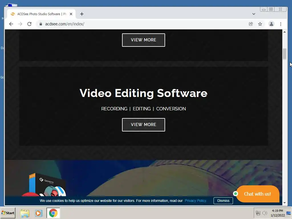Dismiss the cookie notice

click(223, 201)
